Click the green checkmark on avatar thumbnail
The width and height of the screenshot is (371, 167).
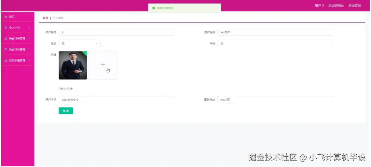85,53
